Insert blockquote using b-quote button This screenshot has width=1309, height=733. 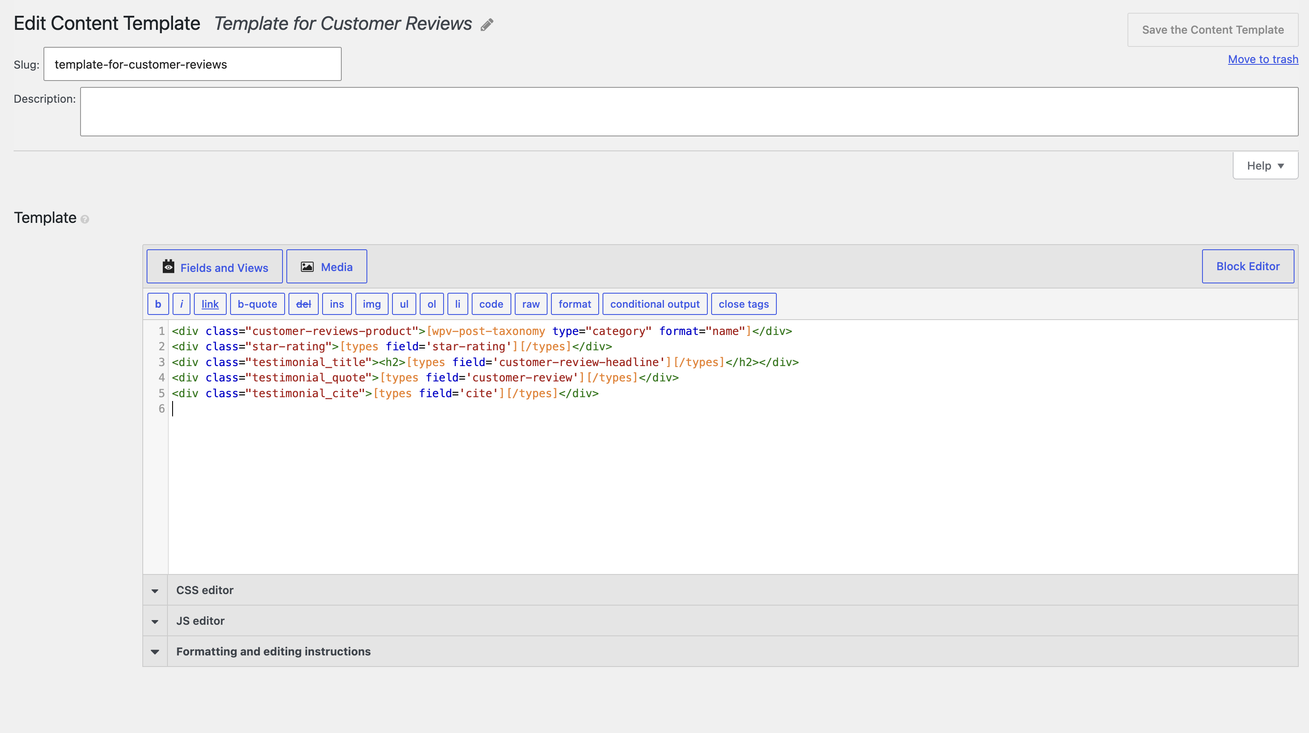point(257,304)
